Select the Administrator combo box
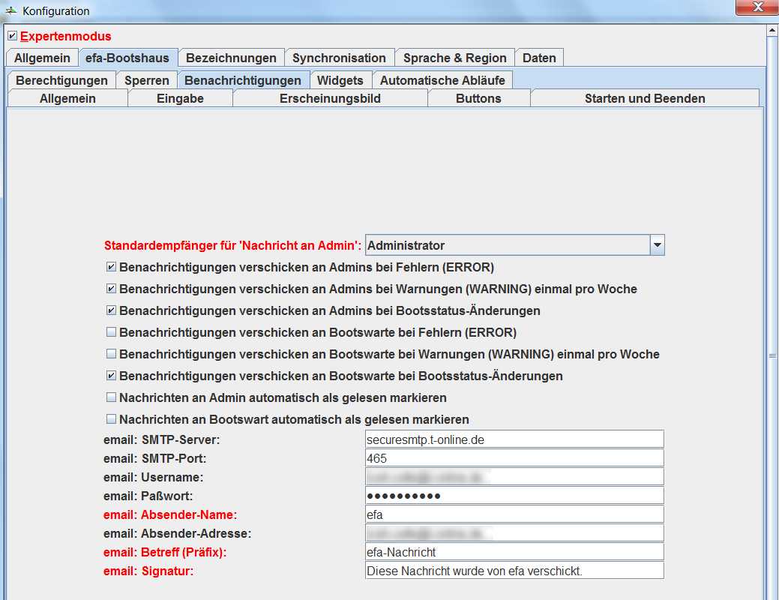 [x=507, y=245]
